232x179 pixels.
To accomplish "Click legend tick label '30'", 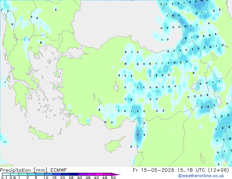I will tap(79, 178).
